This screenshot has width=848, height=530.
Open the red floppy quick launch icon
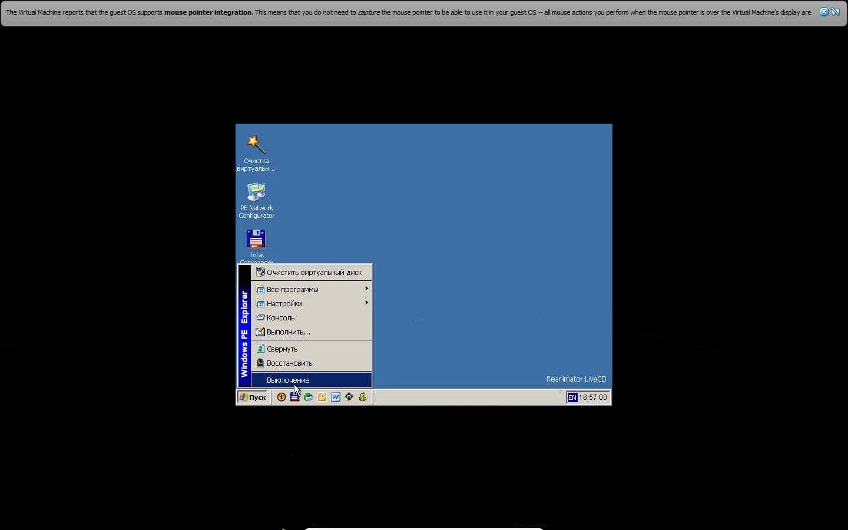(x=295, y=397)
